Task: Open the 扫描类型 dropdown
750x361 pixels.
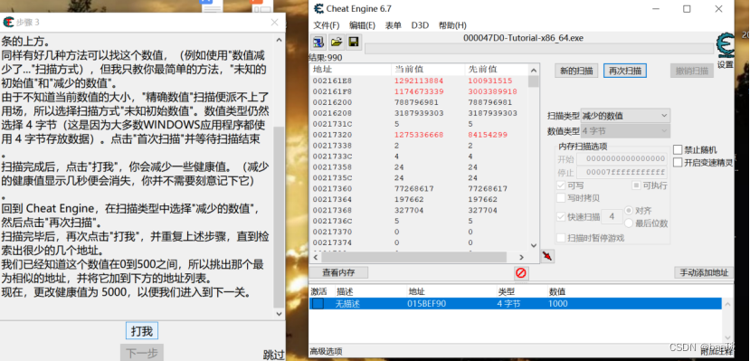Action: click(625, 116)
